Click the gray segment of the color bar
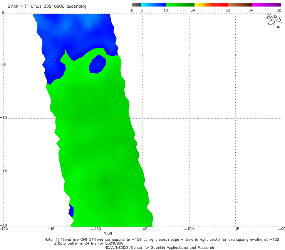Viewport: 285px width, 250px height. 136,5
